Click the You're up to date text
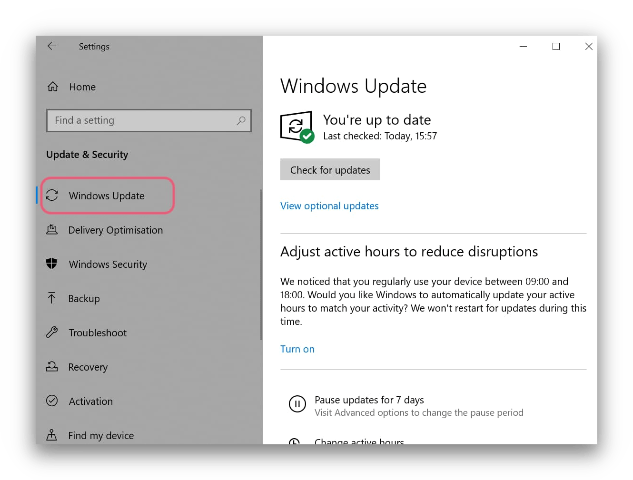The width and height of the screenshot is (633, 480). (377, 120)
